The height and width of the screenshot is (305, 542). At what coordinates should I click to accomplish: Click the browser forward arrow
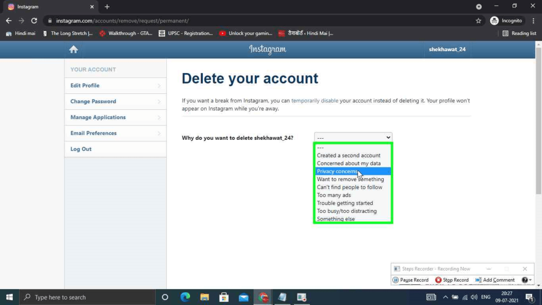(x=21, y=21)
